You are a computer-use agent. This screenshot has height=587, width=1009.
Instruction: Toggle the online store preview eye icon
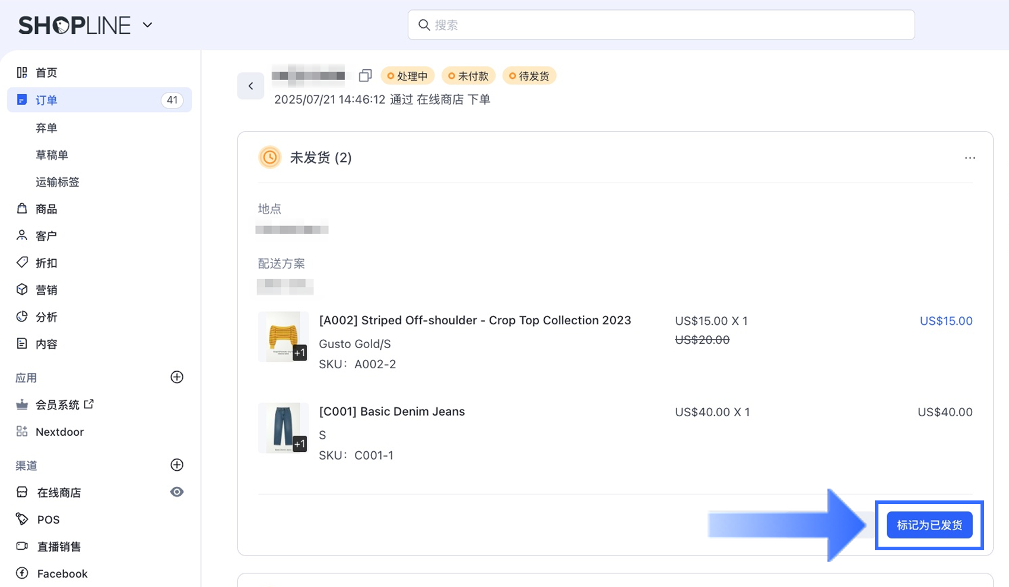tap(177, 492)
